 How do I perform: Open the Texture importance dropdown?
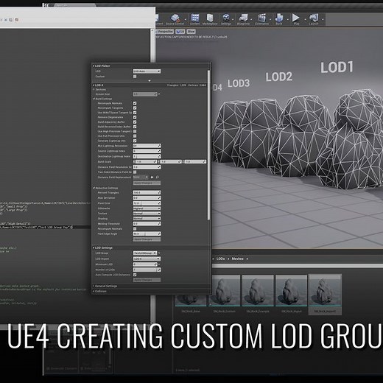[147, 214]
